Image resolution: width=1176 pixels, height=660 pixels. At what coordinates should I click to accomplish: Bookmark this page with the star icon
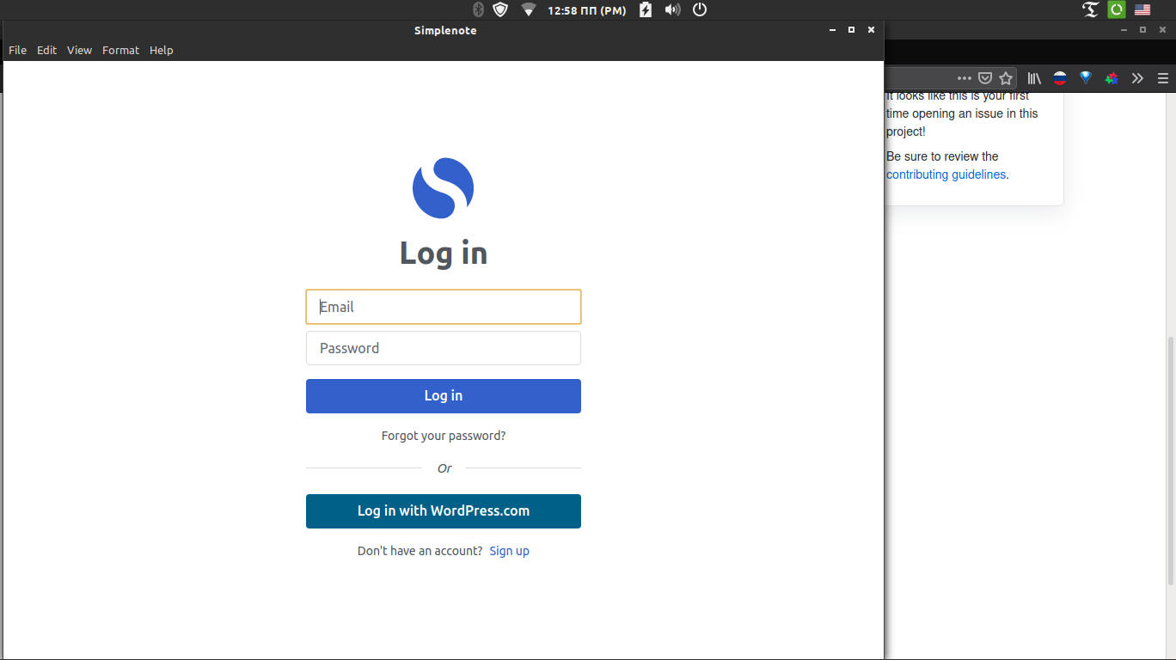coord(1006,78)
